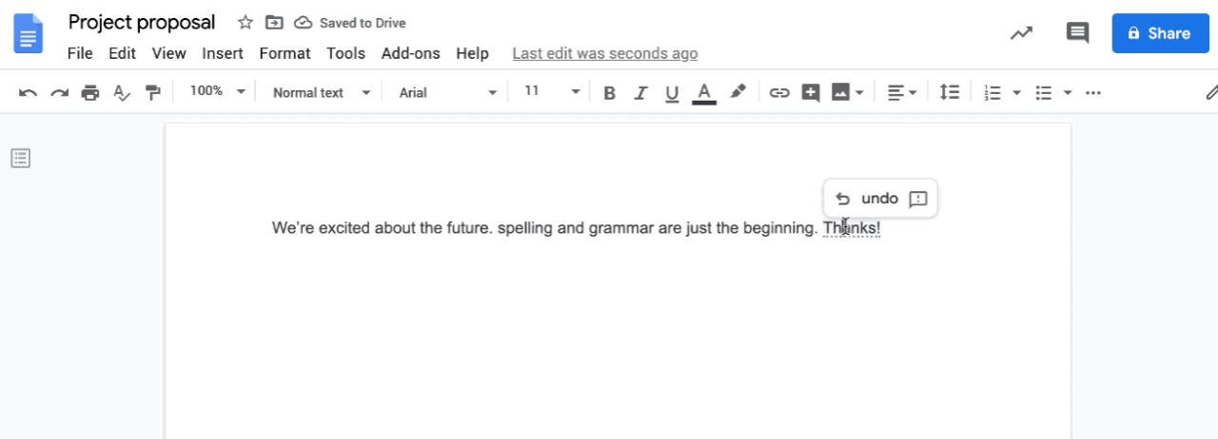This screenshot has width=1218, height=439.
Task: Click the activity trend icon
Action: pos(1021,33)
